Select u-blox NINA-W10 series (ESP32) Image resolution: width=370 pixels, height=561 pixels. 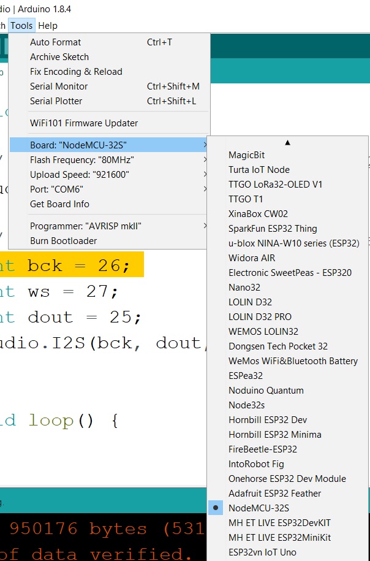coord(287,243)
